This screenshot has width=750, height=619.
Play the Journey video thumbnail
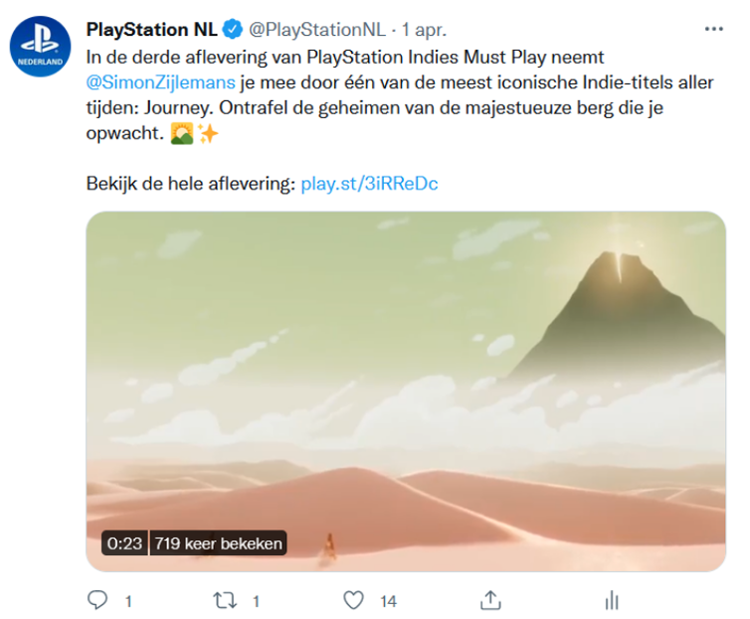pyautogui.click(x=406, y=391)
